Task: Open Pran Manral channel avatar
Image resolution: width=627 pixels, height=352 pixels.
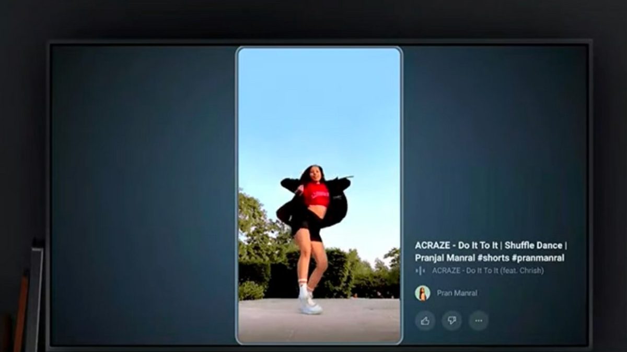Action: [x=422, y=293]
